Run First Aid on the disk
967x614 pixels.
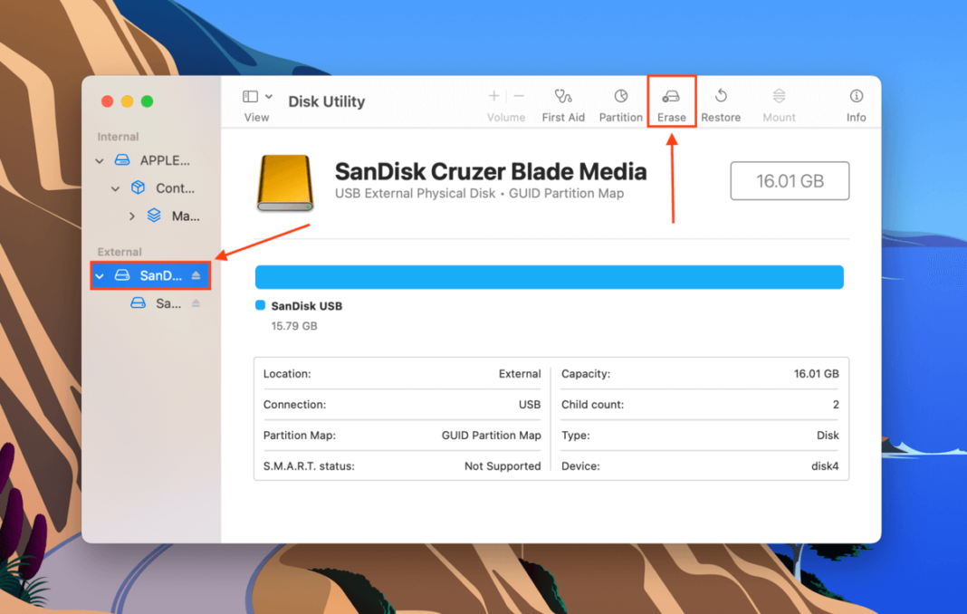click(563, 102)
